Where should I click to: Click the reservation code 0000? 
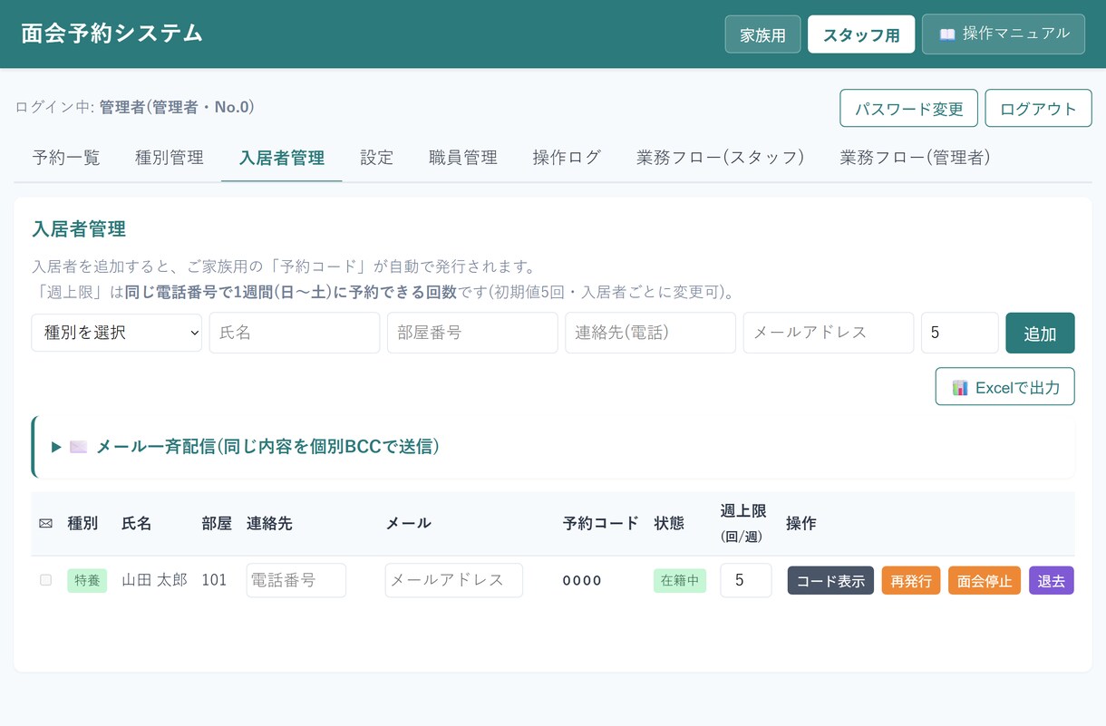tap(582, 580)
